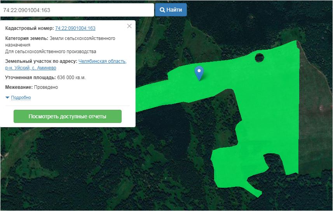Click Для сельскохозяйственного производства text
The height and width of the screenshot is (211, 333).
(51, 52)
